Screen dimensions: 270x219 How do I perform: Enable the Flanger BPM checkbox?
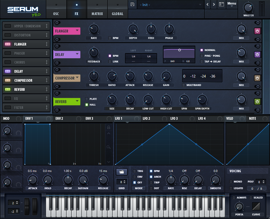(x=110, y=38)
